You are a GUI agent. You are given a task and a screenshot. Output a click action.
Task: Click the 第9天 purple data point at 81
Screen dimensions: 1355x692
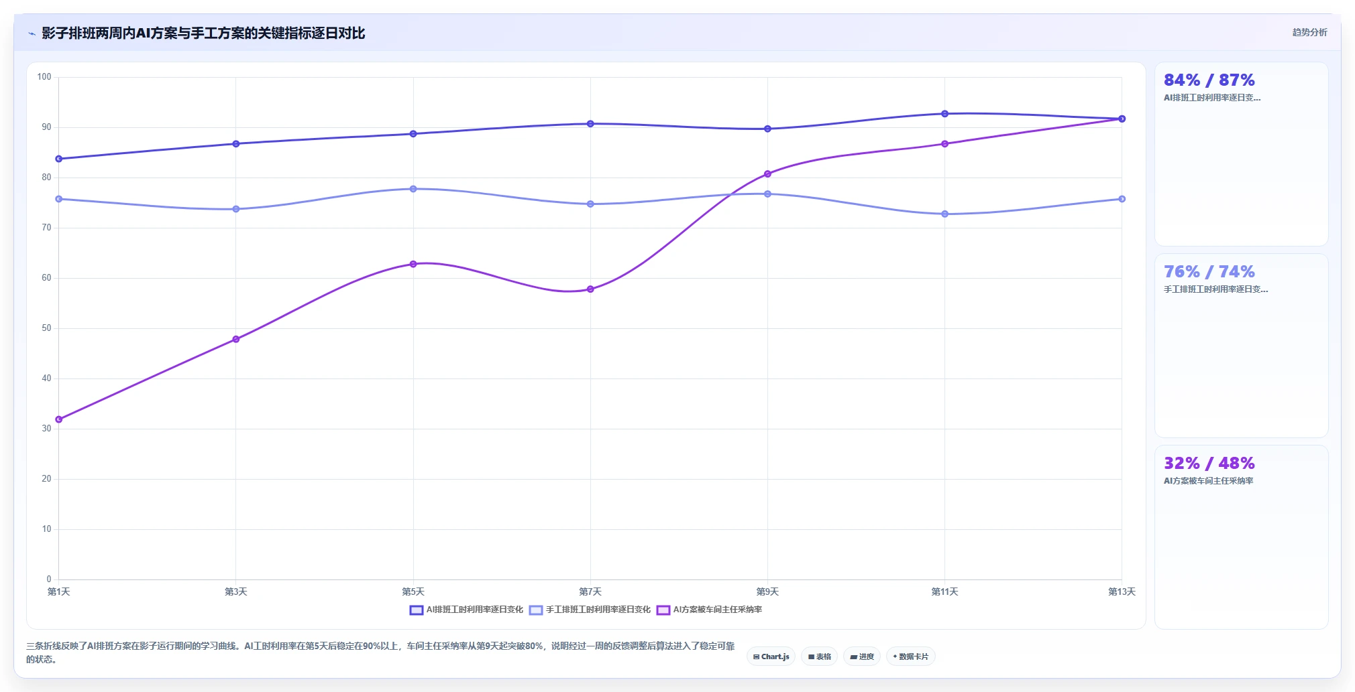[x=767, y=174]
